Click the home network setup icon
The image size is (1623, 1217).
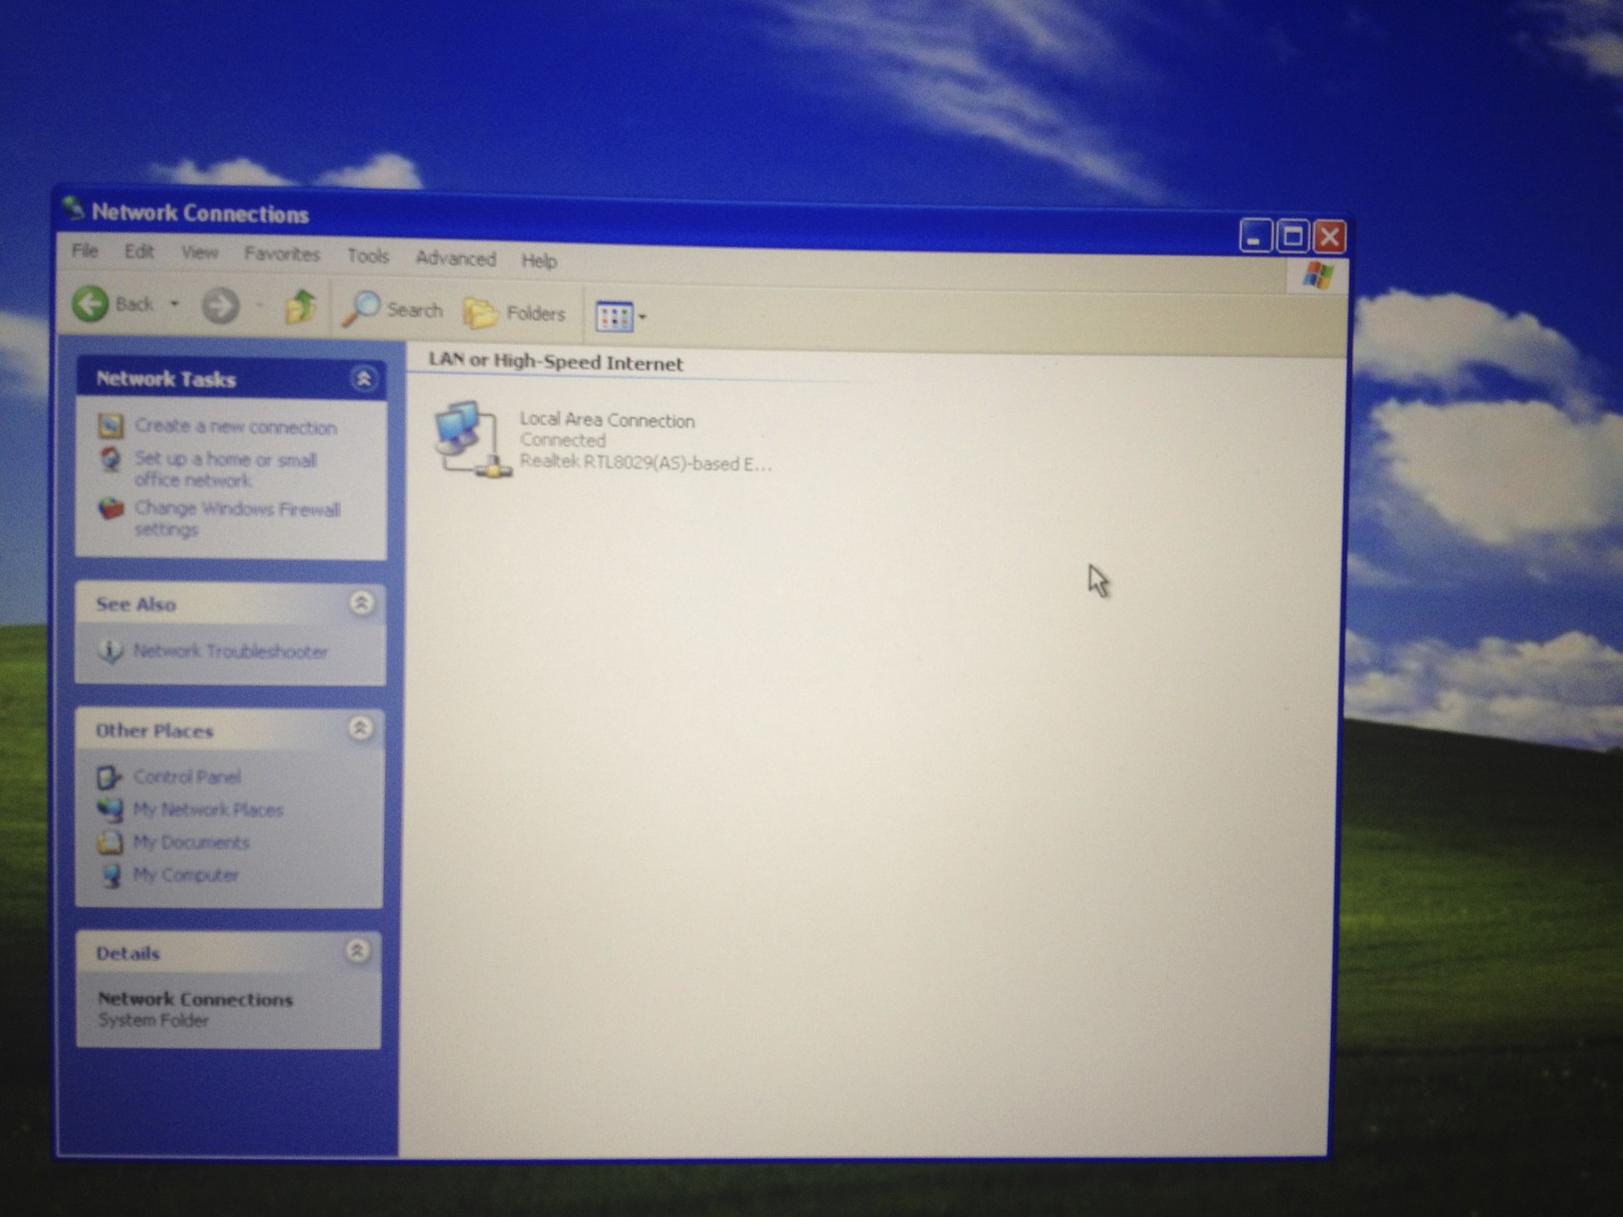(110, 459)
